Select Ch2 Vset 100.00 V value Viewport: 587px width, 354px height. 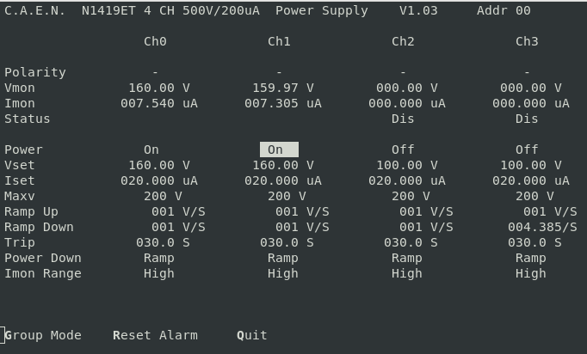tap(407, 165)
